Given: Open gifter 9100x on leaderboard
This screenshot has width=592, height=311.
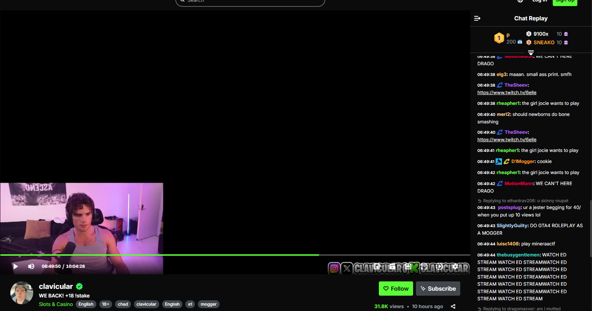Looking at the screenshot, I should pos(541,34).
